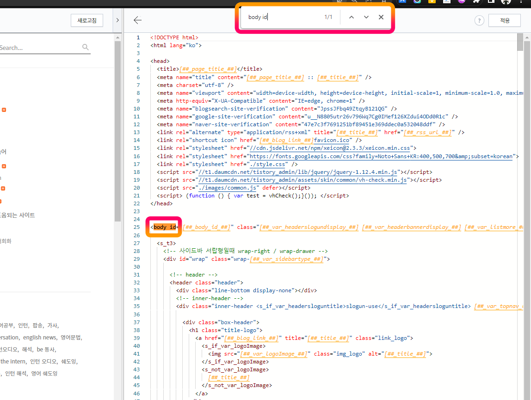
Task: Collapse the preview panel with the chevron
Action: [117, 20]
